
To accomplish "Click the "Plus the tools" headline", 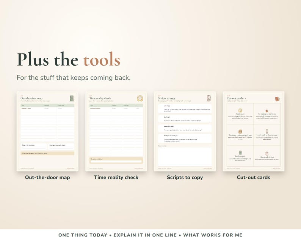I will (69, 60).
